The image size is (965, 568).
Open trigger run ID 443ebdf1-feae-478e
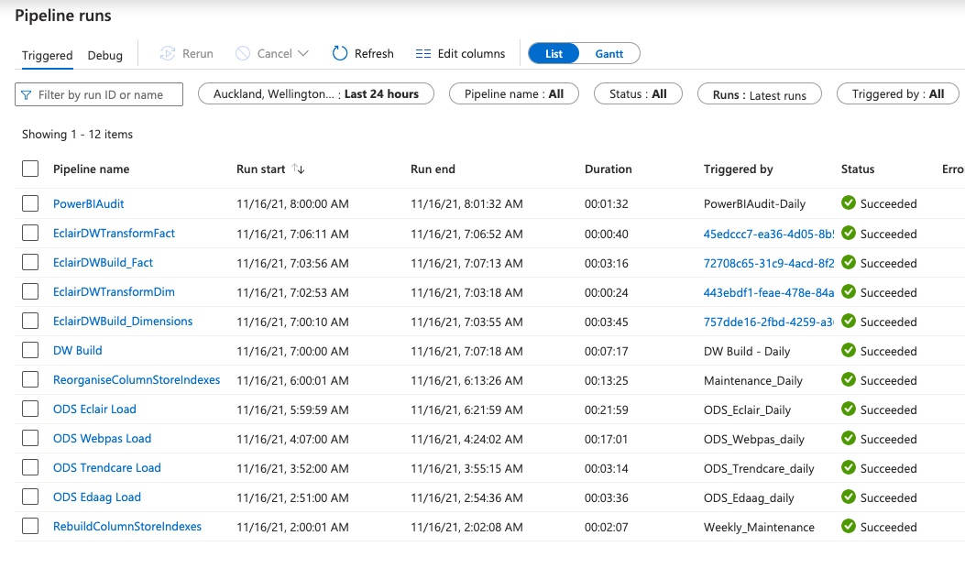[769, 292]
